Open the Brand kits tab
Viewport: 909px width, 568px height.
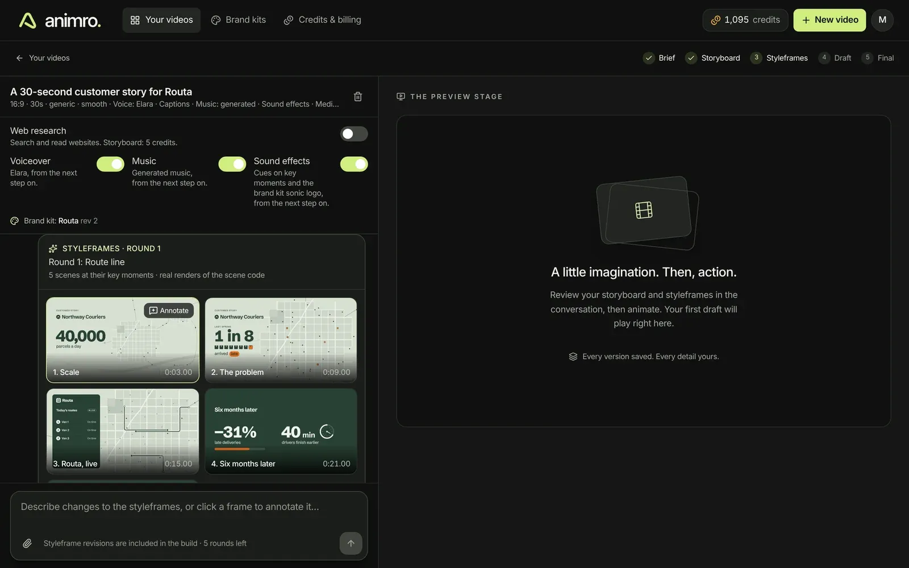239,20
